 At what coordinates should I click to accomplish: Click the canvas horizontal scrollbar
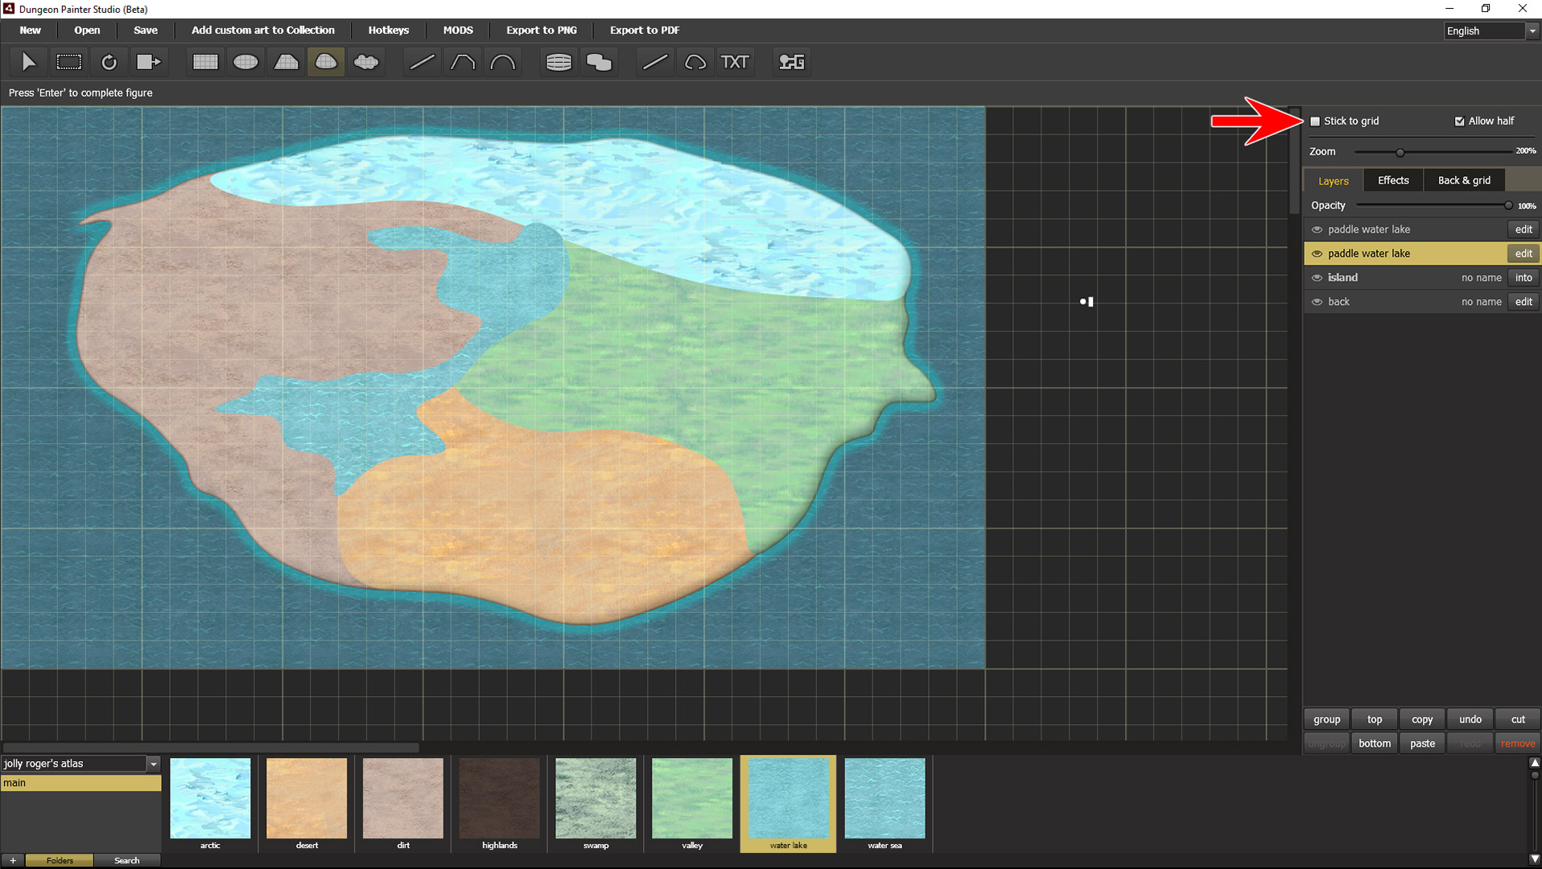pos(211,748)
